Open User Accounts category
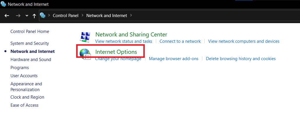The image size is (300, 120). [24, 76]
